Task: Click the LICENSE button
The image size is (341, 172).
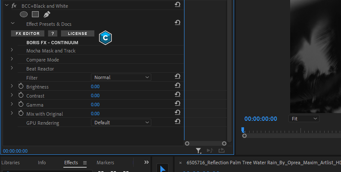Action: pyautogui.click(x=78, y=34)
